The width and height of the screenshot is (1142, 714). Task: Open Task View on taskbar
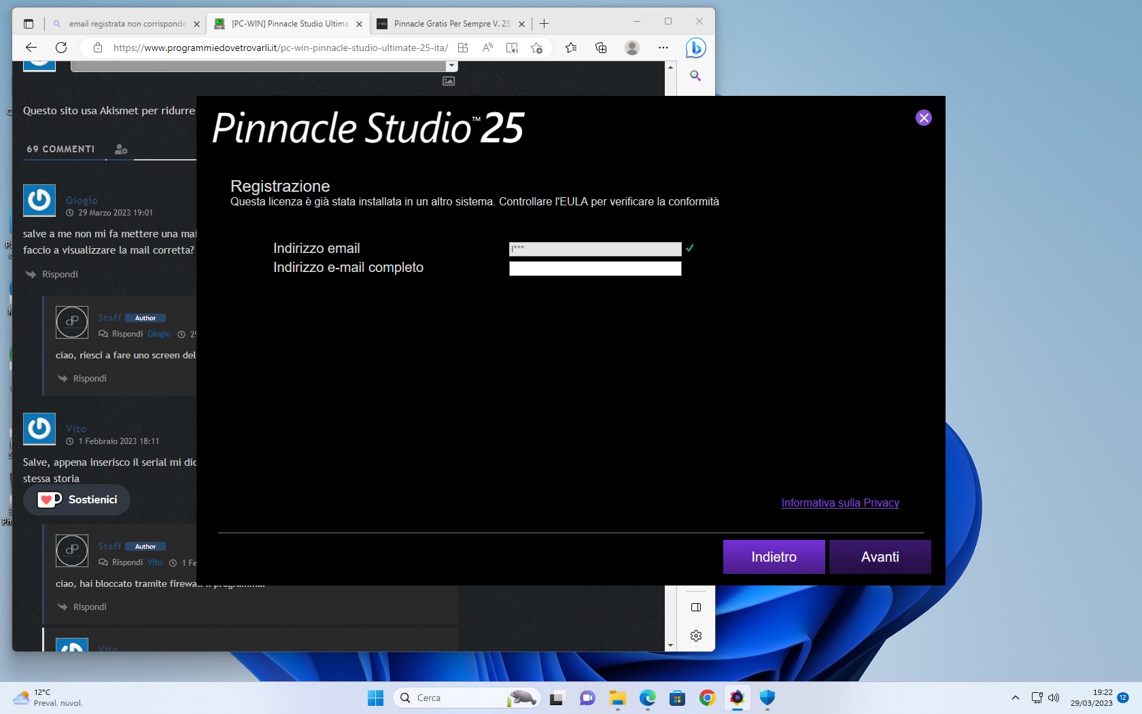click(x=557, y=698)
